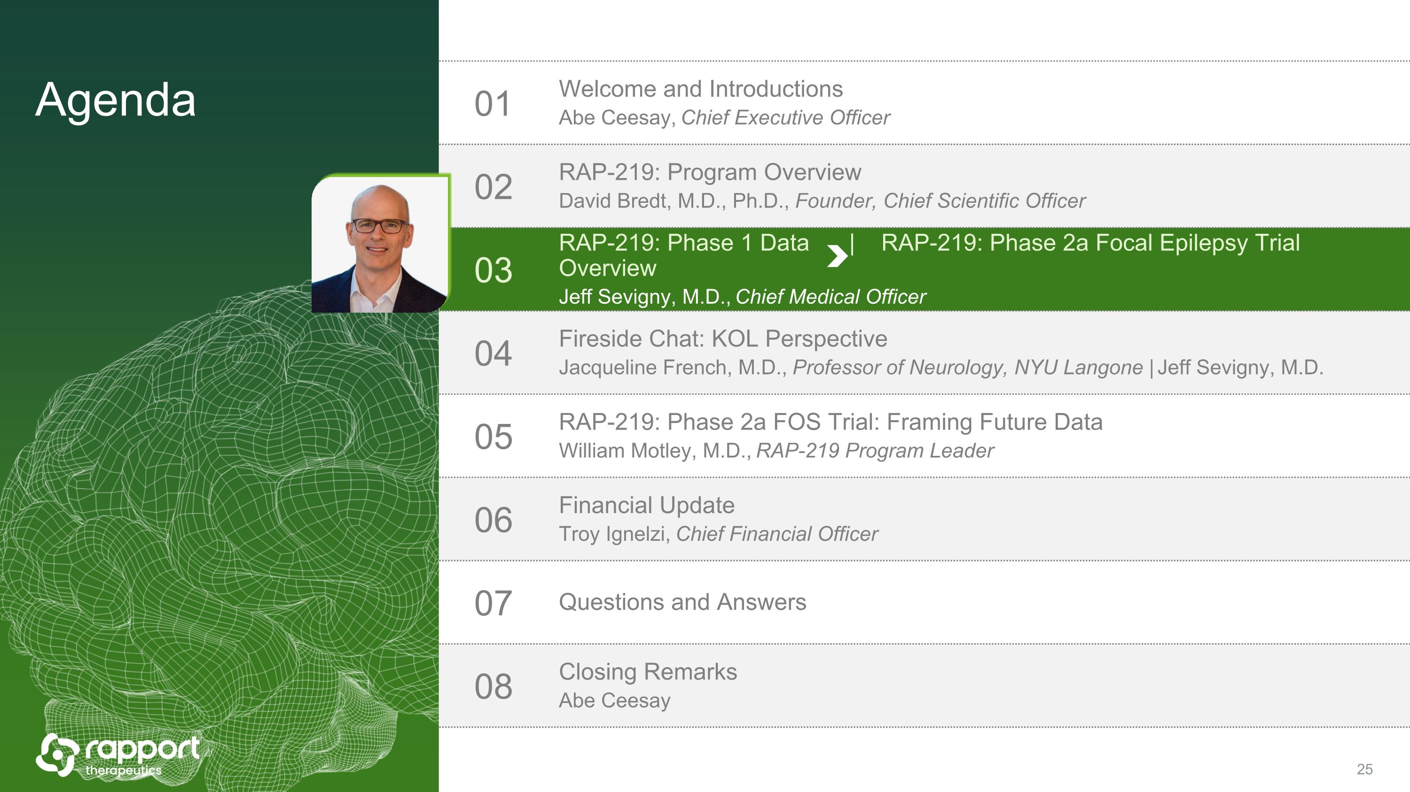
Task: Select Questions and Answers agenda item
Action: point(682,602)
